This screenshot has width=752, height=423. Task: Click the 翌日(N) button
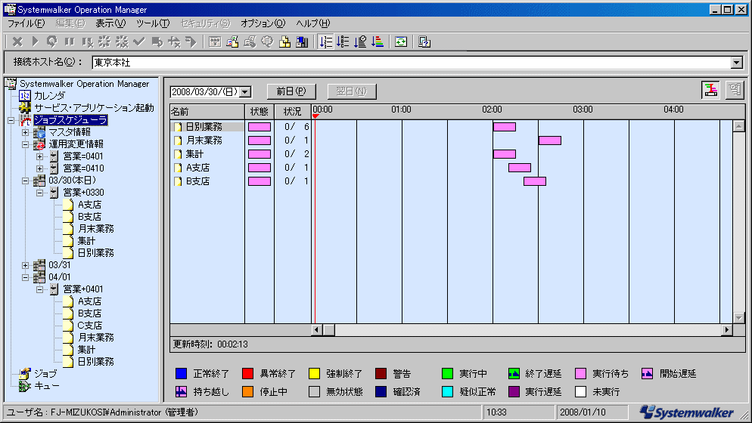tap(352, 91)
